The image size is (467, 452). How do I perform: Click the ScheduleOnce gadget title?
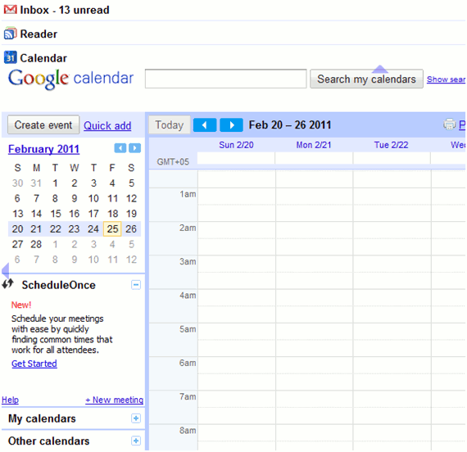click(x=59, y=285)
